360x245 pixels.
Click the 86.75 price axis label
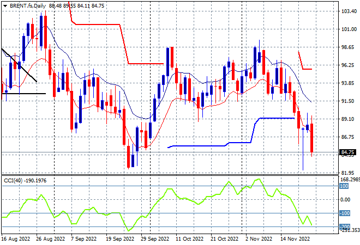(348, 137)
